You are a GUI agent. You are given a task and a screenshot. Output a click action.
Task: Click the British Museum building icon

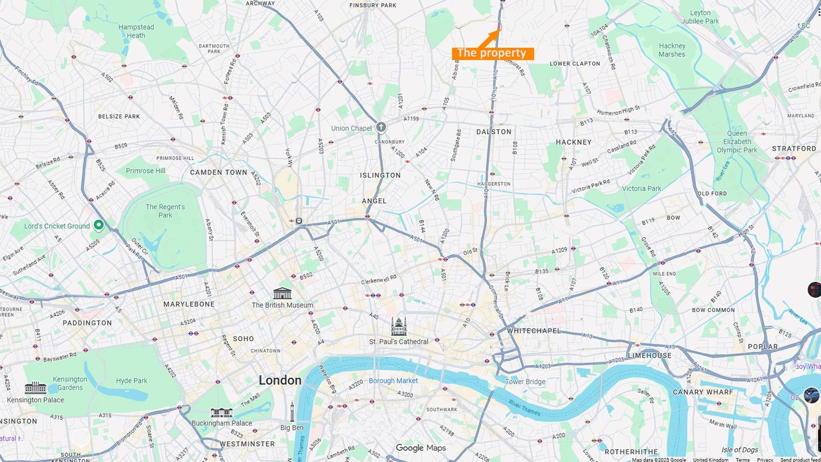pyautogui.click(x=282, y=294)
